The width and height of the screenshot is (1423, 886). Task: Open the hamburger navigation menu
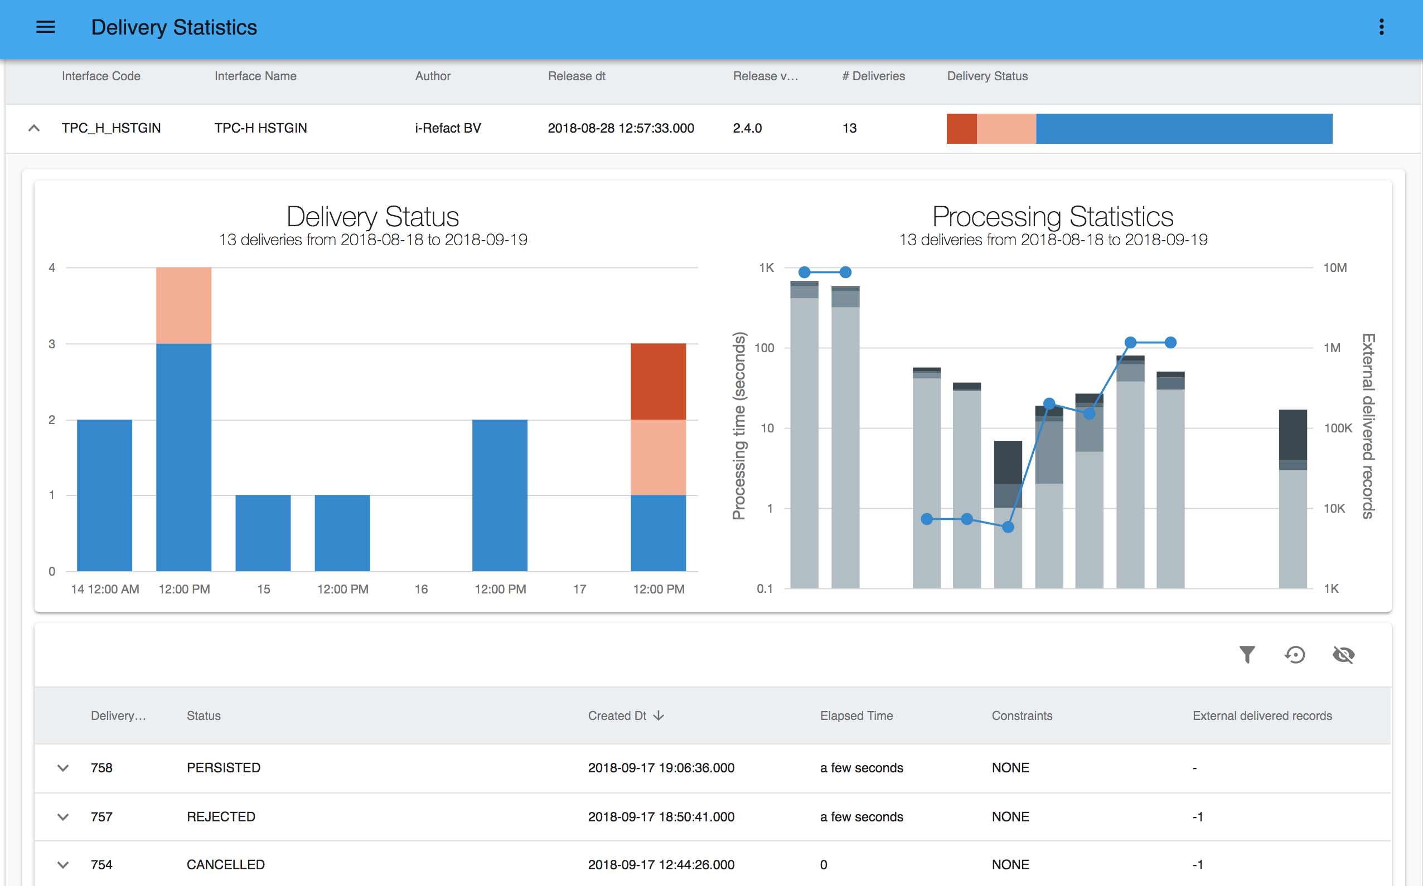[x=45, y=27]
